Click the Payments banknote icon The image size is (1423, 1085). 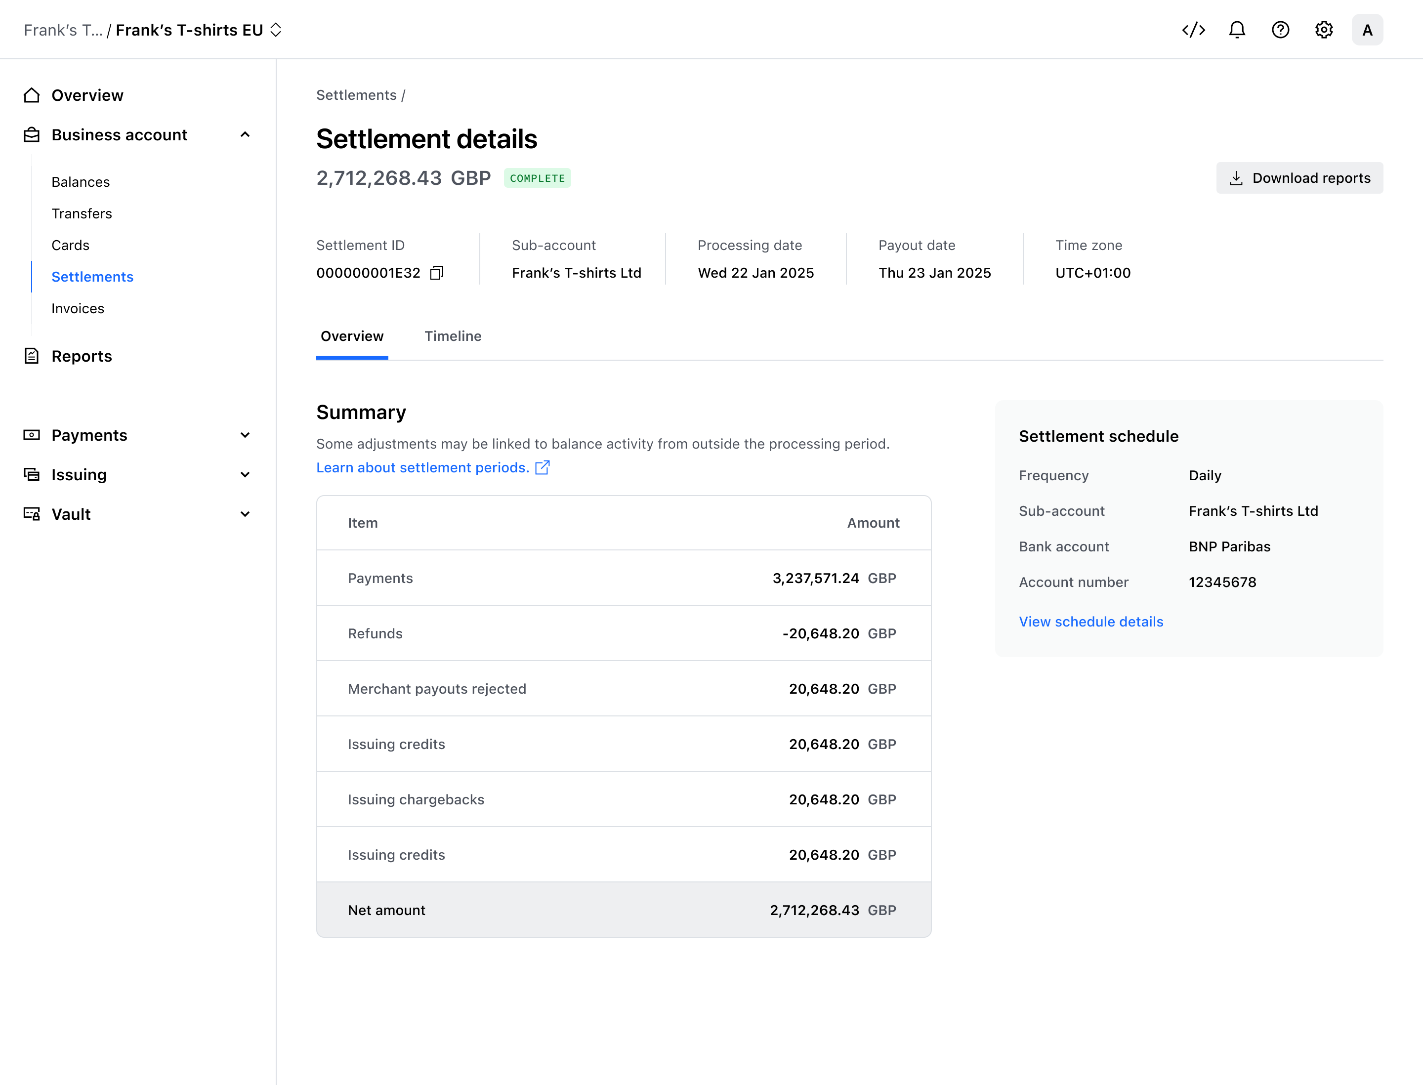click(32, 435)
